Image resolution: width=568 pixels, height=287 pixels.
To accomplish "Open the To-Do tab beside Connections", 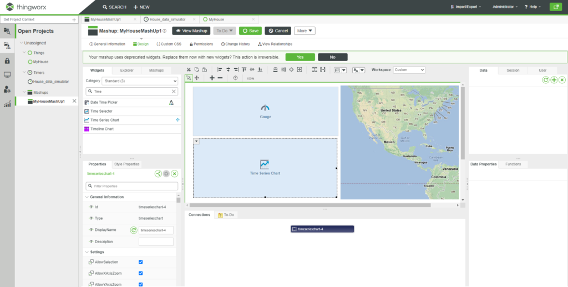I will [226, 215].
